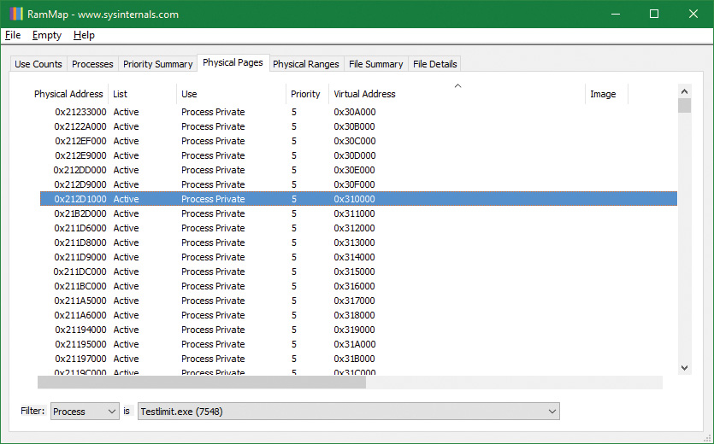Sort by Virtual Address column header
714x444 pixels.
pyautogui.click(x=364, y=94)
